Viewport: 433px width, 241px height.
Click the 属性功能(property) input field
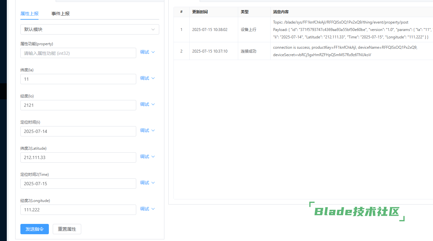point(78,53)
